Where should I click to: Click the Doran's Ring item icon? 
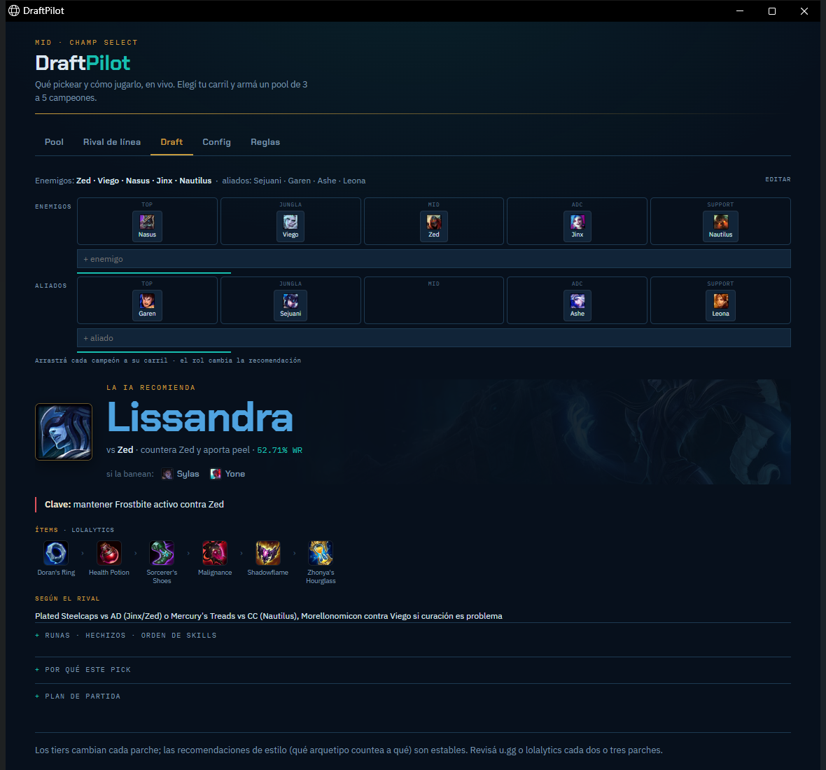pos(56,553)
